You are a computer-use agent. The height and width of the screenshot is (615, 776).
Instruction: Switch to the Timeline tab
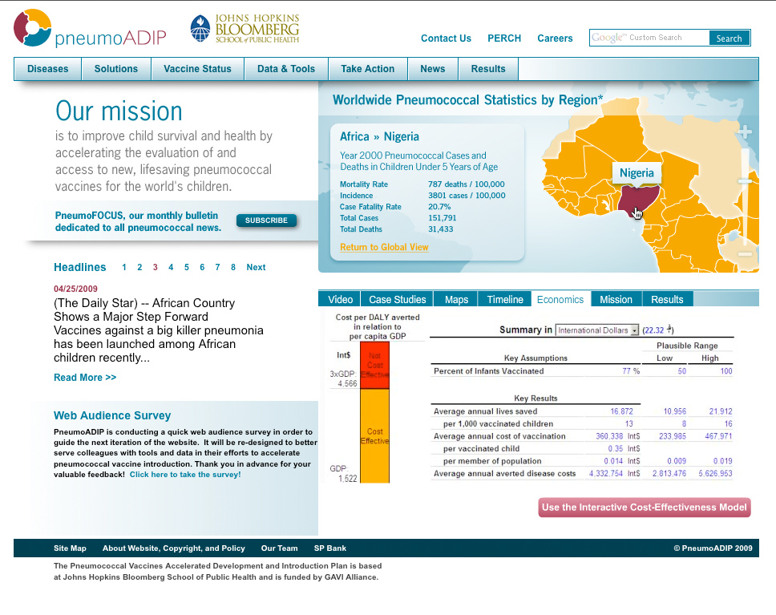[505, 299]
